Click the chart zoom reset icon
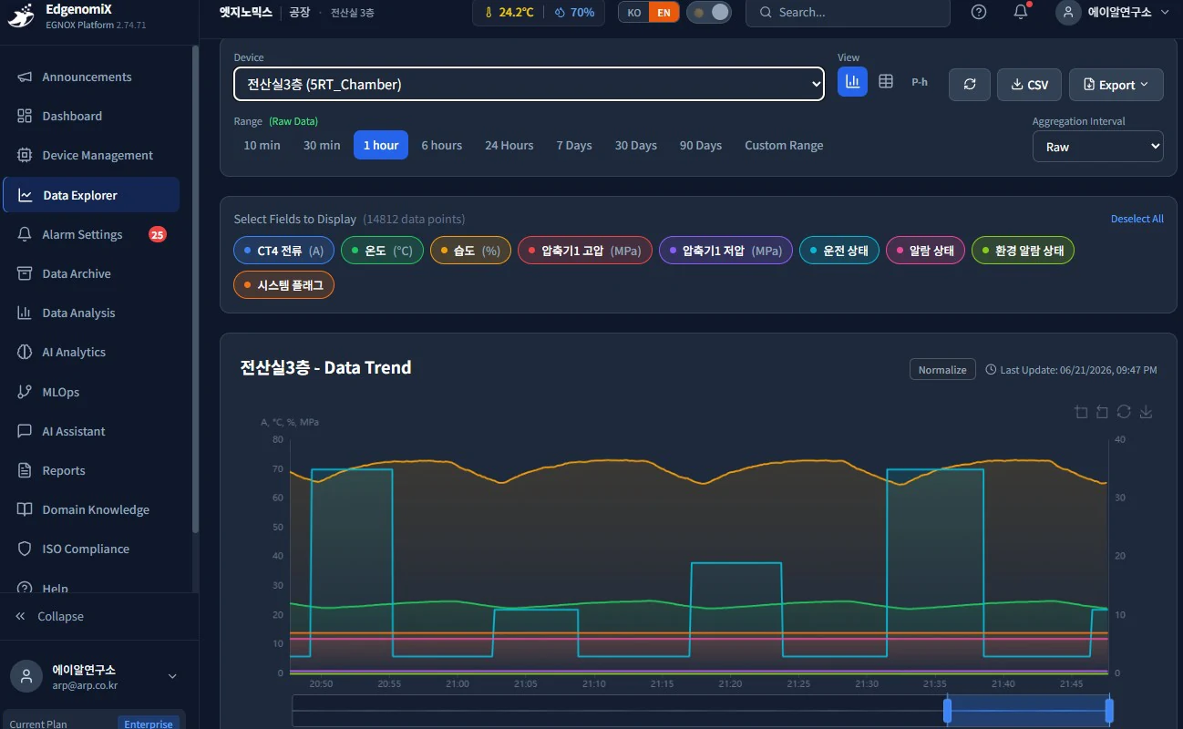 [x=1102, y=412]
